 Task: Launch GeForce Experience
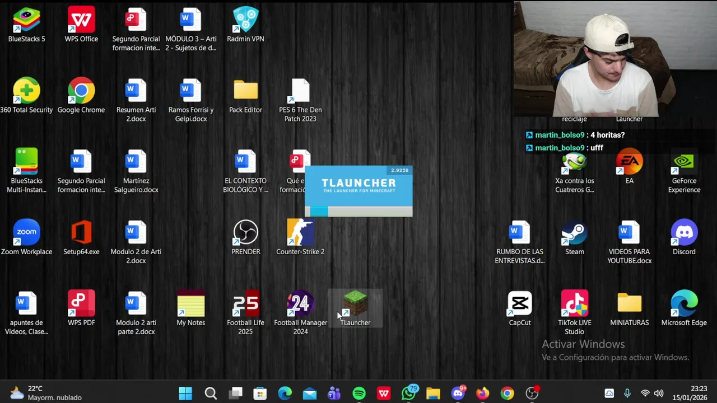[684, 171]
